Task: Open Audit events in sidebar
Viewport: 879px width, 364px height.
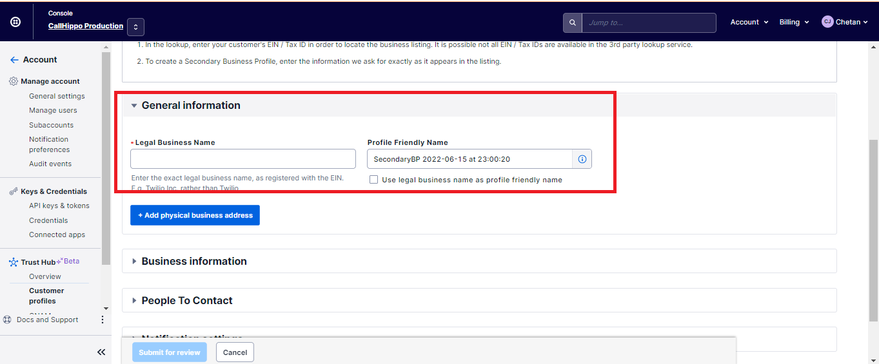Action: tap(50, 164)
